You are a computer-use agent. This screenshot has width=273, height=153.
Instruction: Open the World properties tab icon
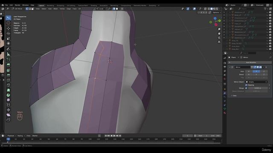click(x=225, y=79)
